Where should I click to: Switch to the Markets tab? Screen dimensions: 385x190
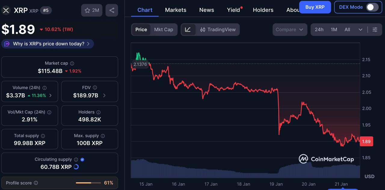pos(175,10)
